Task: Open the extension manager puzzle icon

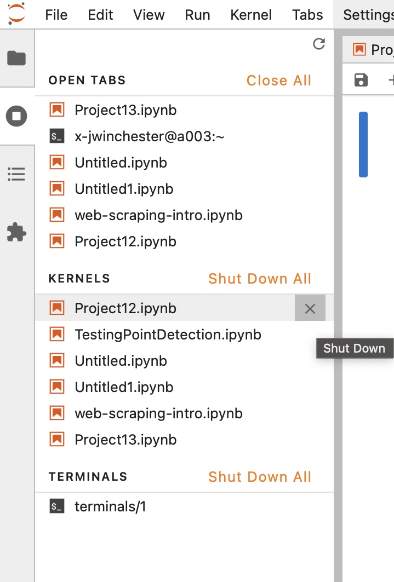Action: (x=17, y=232)
